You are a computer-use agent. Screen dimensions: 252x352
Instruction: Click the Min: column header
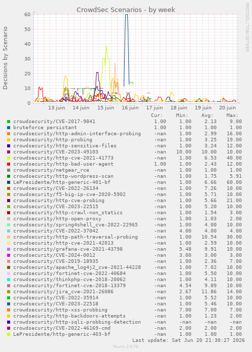182,115
